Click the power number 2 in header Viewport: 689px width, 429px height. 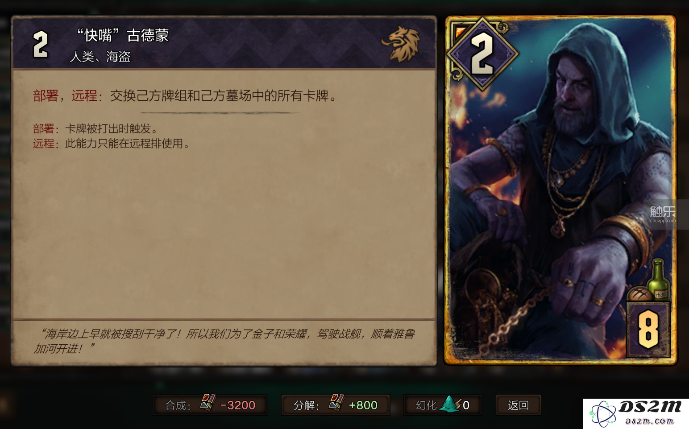click(x=40, y=45)
